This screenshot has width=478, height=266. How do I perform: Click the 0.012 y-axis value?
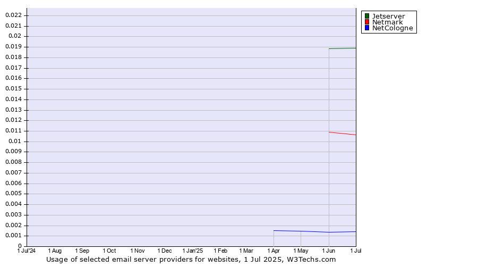coord(13,120)
